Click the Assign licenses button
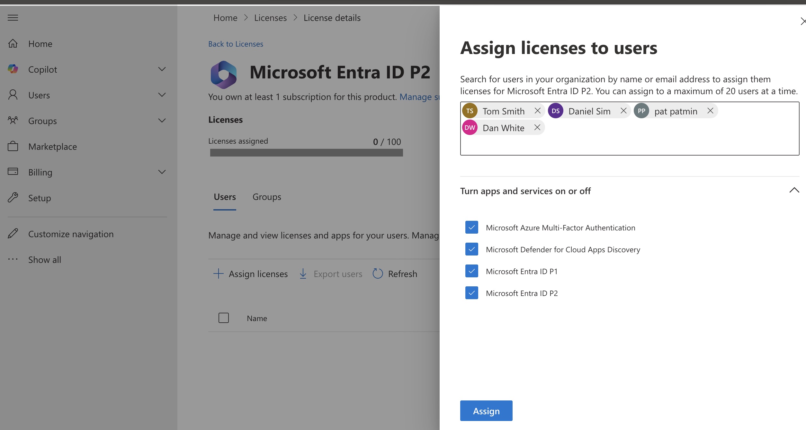This screenshot has height=430, width=806. (250, 274)
